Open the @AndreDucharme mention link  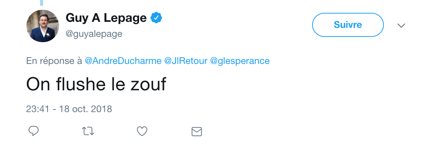point(123,61)
